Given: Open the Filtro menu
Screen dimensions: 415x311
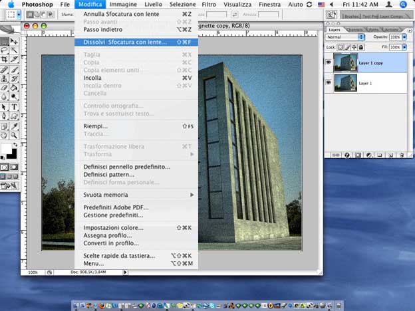Looking at the screenshot, I should (209, 4).
